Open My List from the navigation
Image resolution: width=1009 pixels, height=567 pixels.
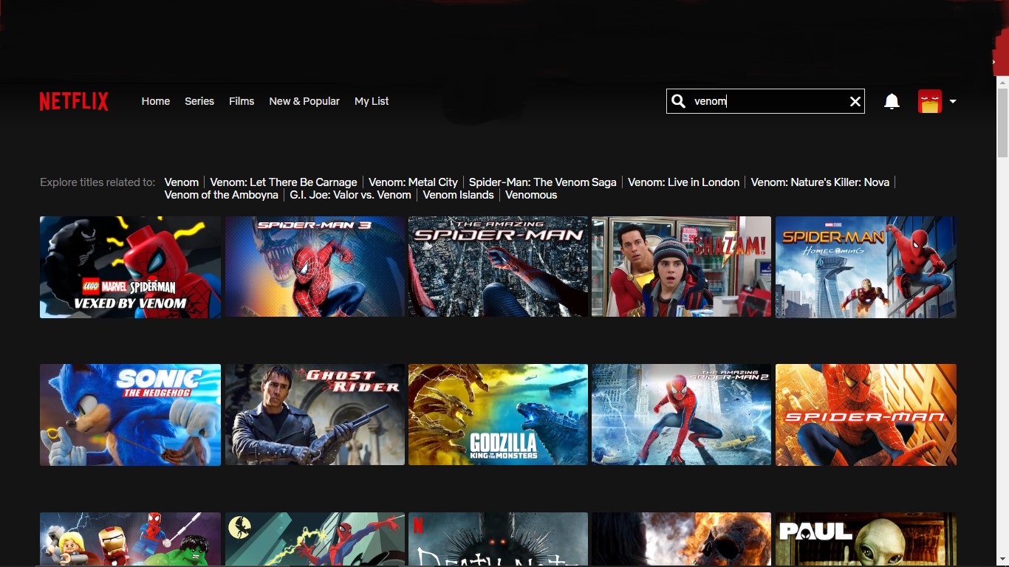point(371,101)
